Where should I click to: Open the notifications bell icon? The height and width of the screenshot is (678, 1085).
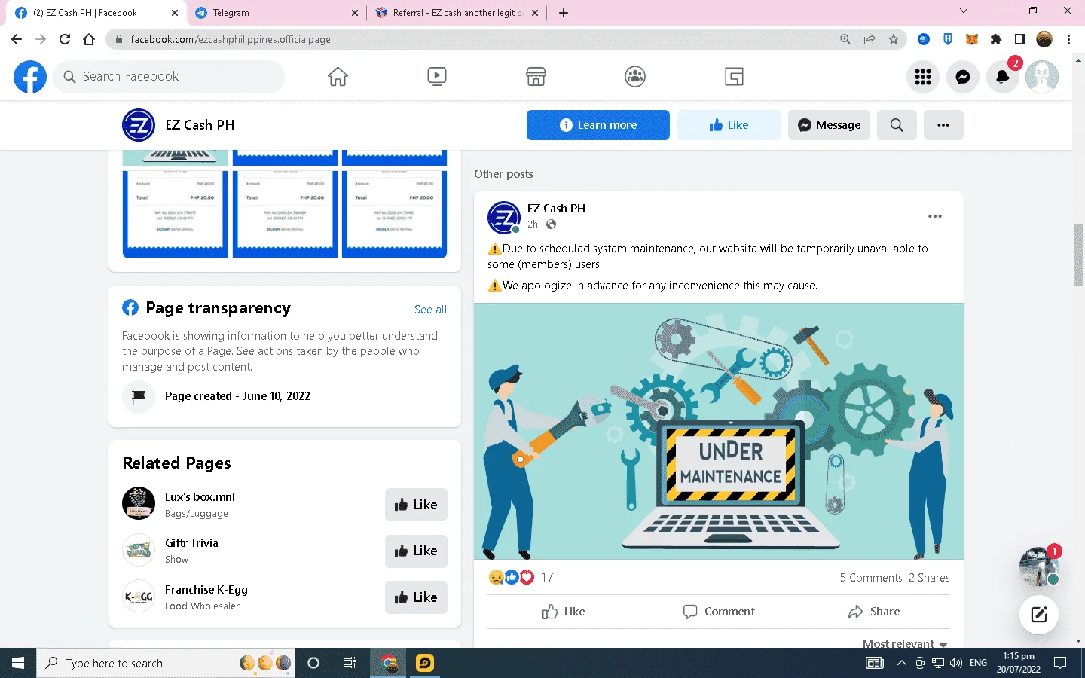click(x=1003, y=77)
